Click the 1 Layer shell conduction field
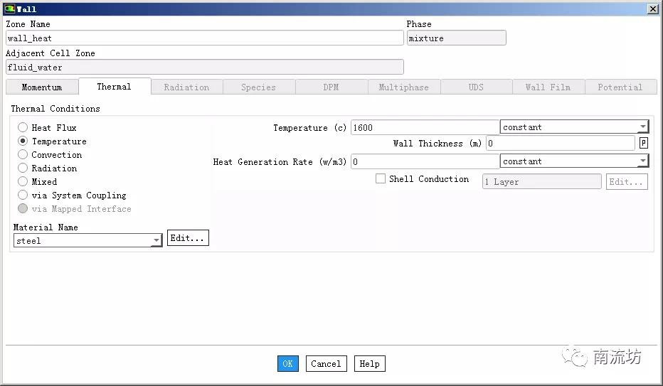Screen dimensions: 663x386 coord(541,181)
